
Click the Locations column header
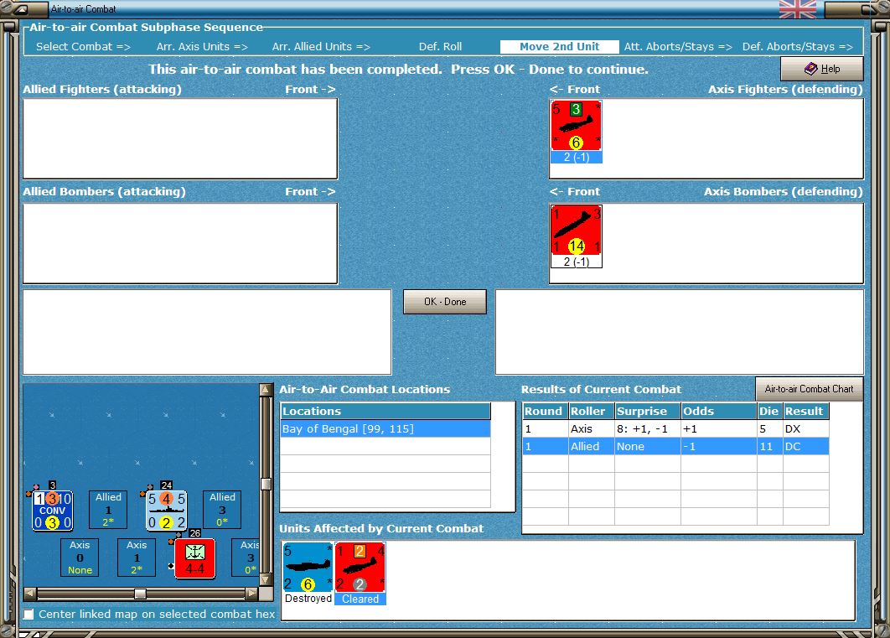click(385, 411)
